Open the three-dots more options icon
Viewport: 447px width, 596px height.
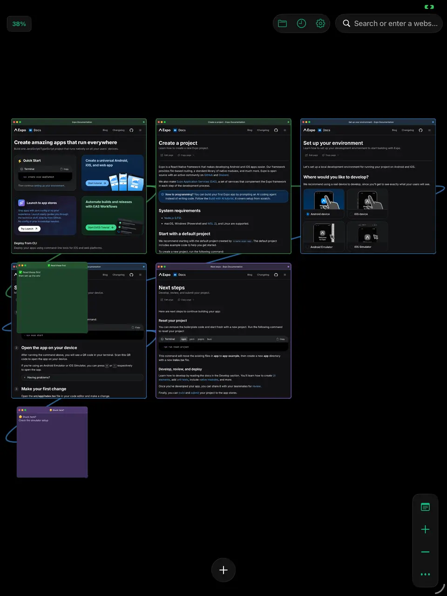425,574
